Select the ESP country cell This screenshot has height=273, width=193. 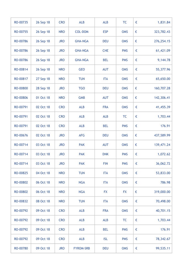pos(105,32)
